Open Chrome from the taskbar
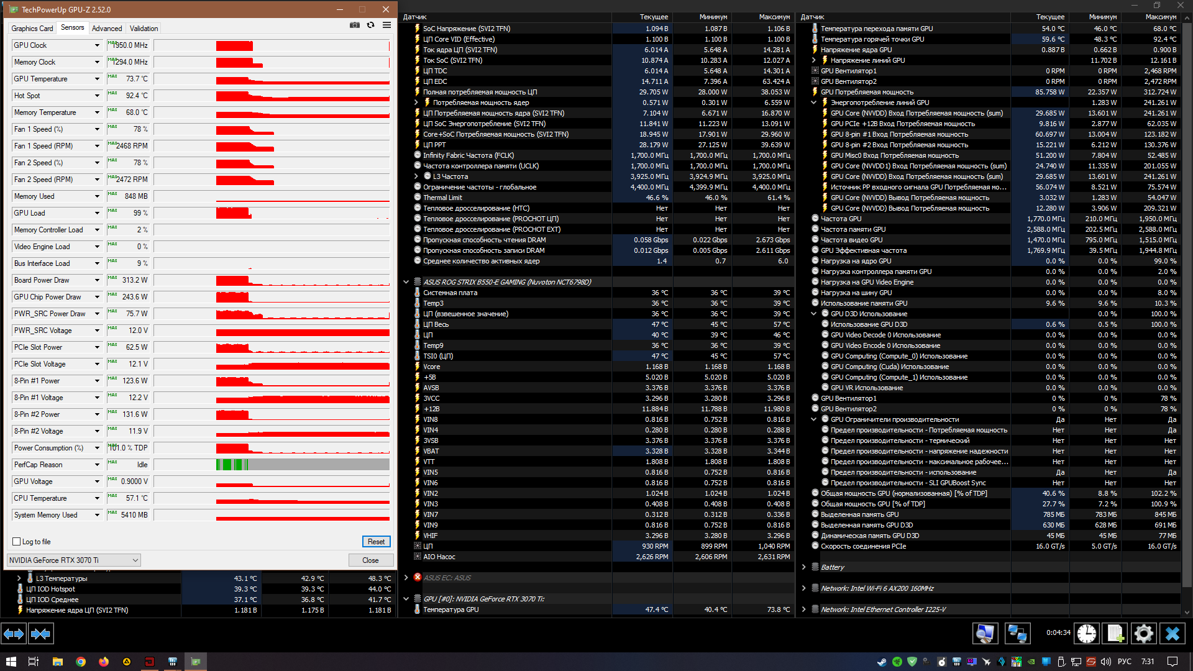Image resolution: width=1193 pixels, height=671 pixels. click(x=81, y=662)
